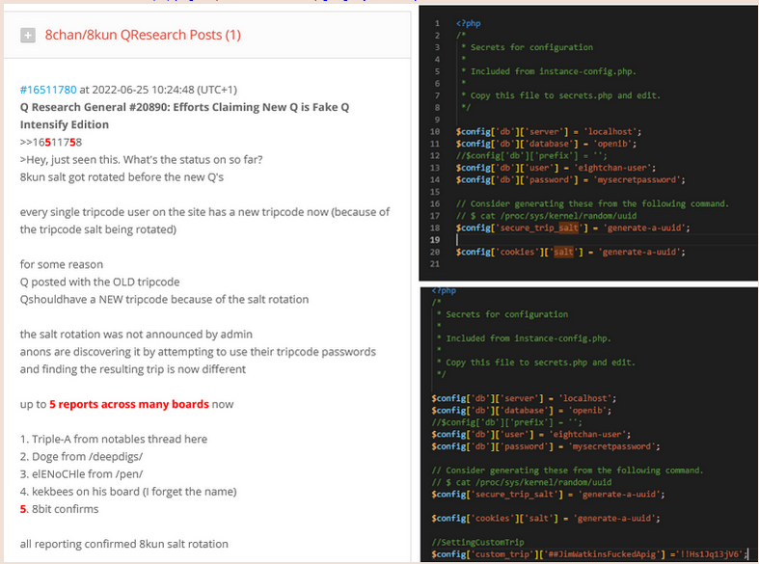This screenshot has width=759, height=564.
Task: Click the red text '5 reports across many boards'
Action: [x=129, y=404]
